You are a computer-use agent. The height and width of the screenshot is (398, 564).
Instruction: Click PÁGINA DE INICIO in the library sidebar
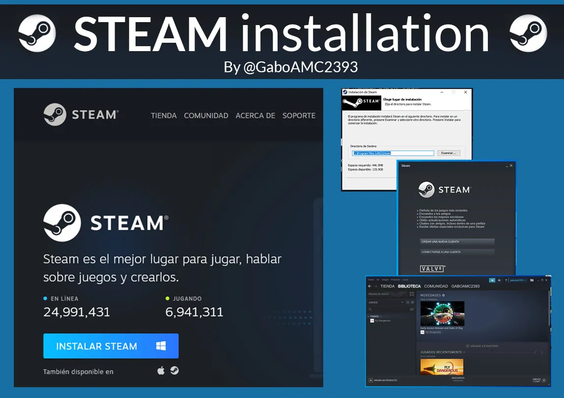pyautogui.click(x=378, y=294)
